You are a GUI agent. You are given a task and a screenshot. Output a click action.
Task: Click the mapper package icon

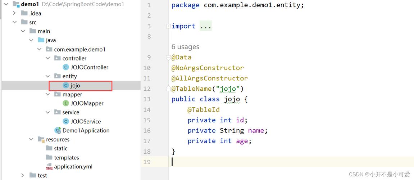pyautogui.click(x=58, y=94)
